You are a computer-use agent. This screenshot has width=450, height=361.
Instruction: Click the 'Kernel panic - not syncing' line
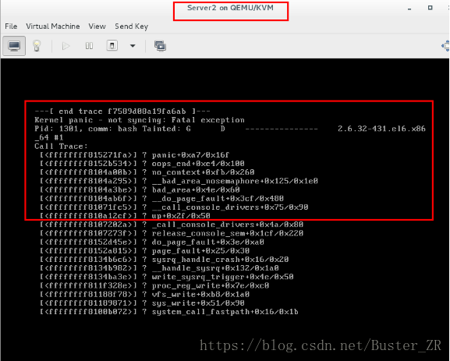140,120
